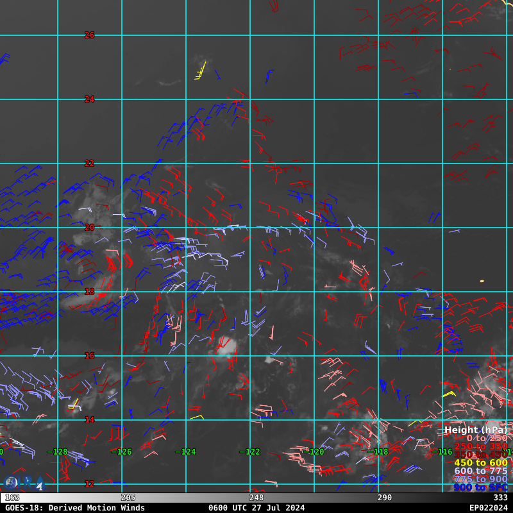Image resolution: width=513 pixels, height=513 pixels.
Task: Click the yellow wind barb near 25N
Action: [200, 71]
